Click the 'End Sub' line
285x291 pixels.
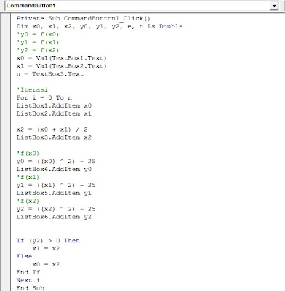(x=31, y=288)
